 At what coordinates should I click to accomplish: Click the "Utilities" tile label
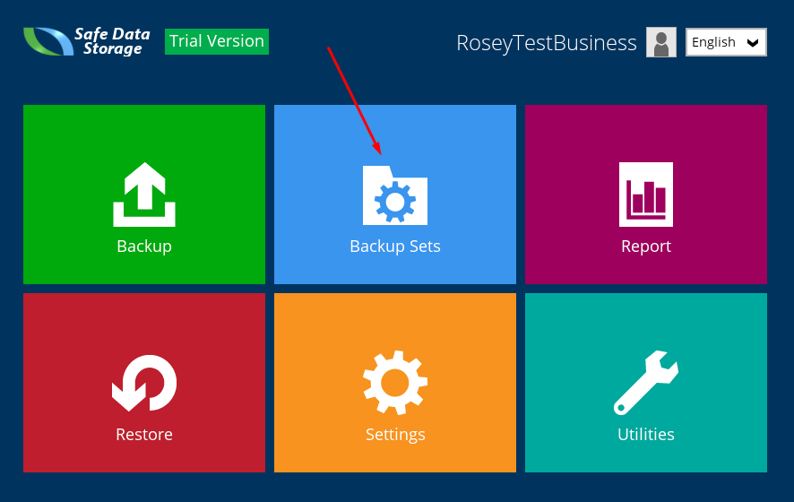[x=646, y=434]
